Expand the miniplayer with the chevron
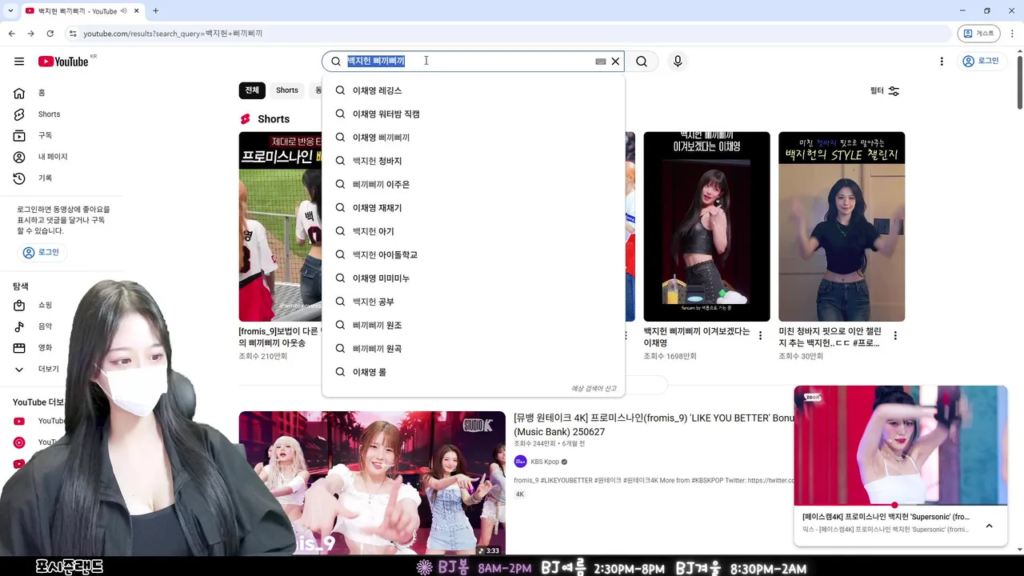This screenshot has height=576, width=1024. (x=989, y=526)
